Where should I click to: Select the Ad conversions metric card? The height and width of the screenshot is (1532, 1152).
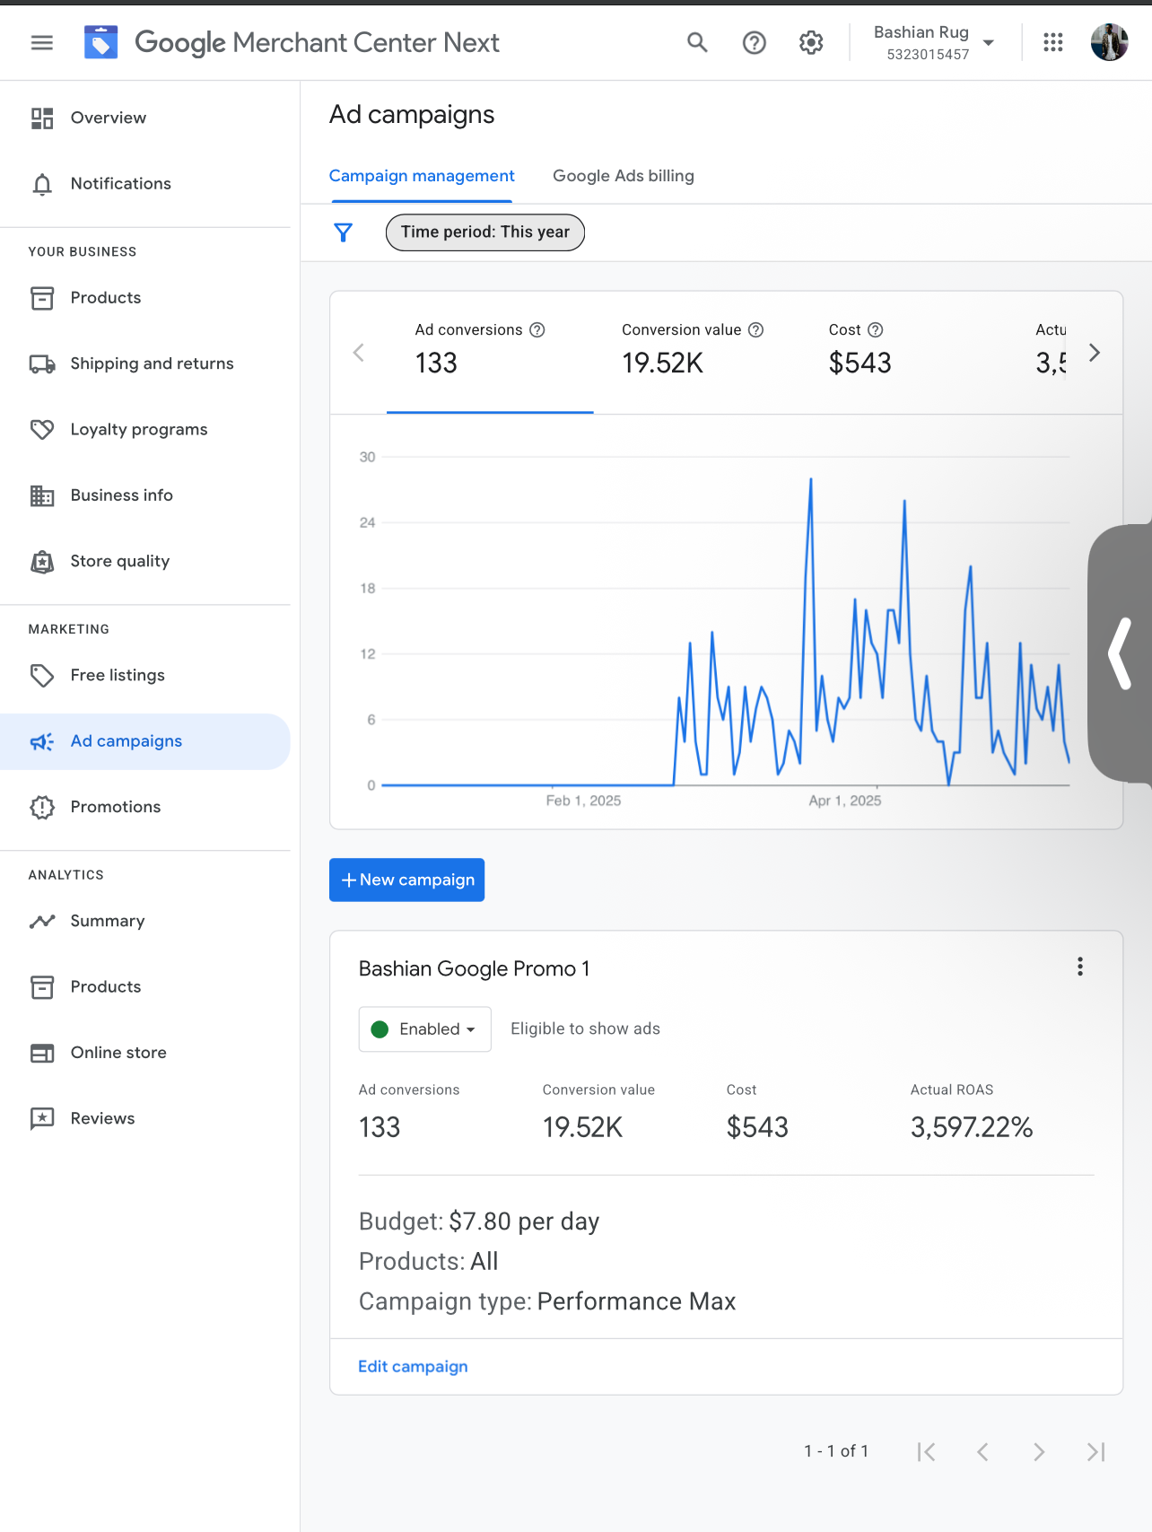(x=490, y=352)
